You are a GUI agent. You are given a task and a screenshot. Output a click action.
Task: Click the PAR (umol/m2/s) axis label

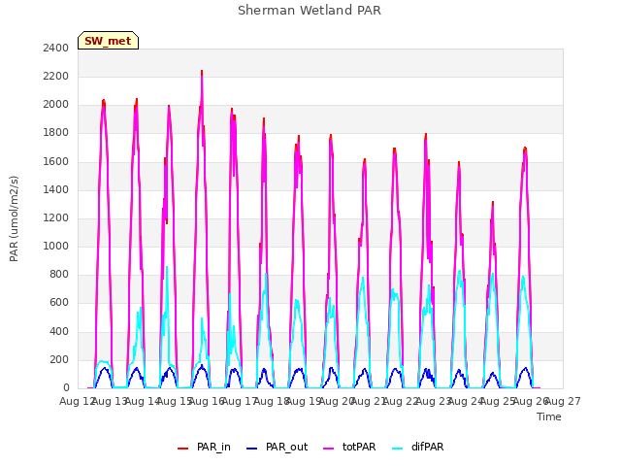14,218
